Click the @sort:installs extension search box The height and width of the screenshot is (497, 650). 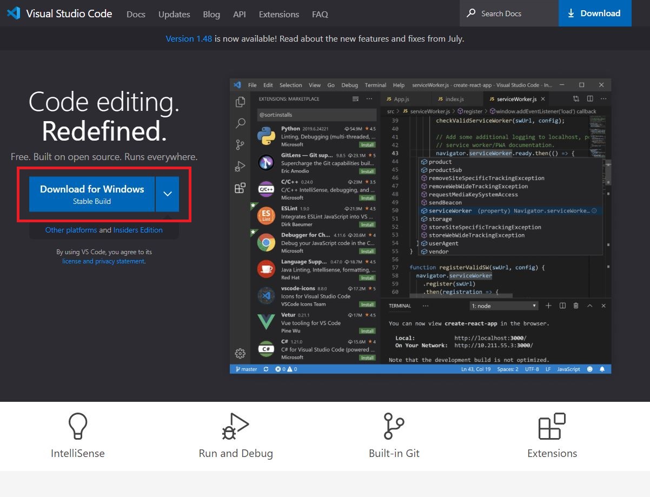click(x=317, y=115)
